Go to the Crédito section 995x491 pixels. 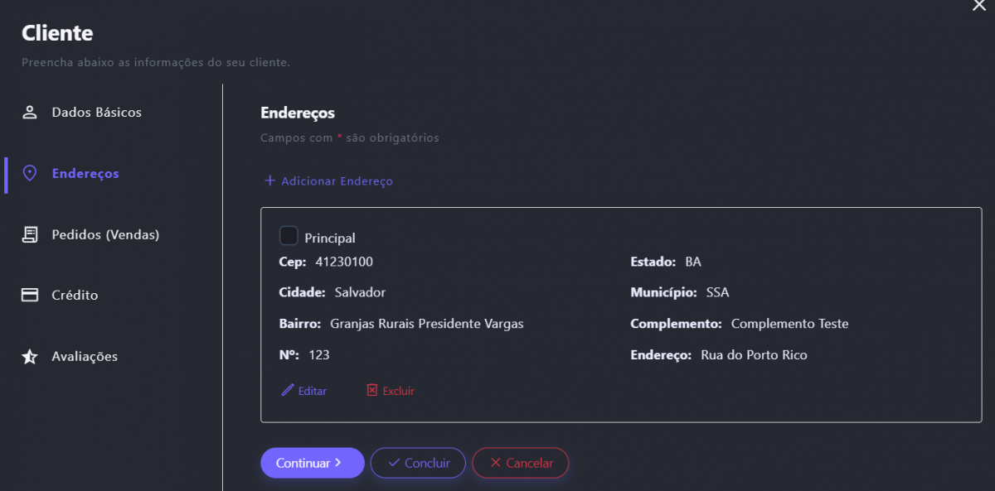click(x=75, y=296)
